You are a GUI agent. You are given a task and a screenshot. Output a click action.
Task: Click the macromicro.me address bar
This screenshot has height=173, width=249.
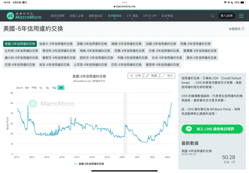[124, 6]
